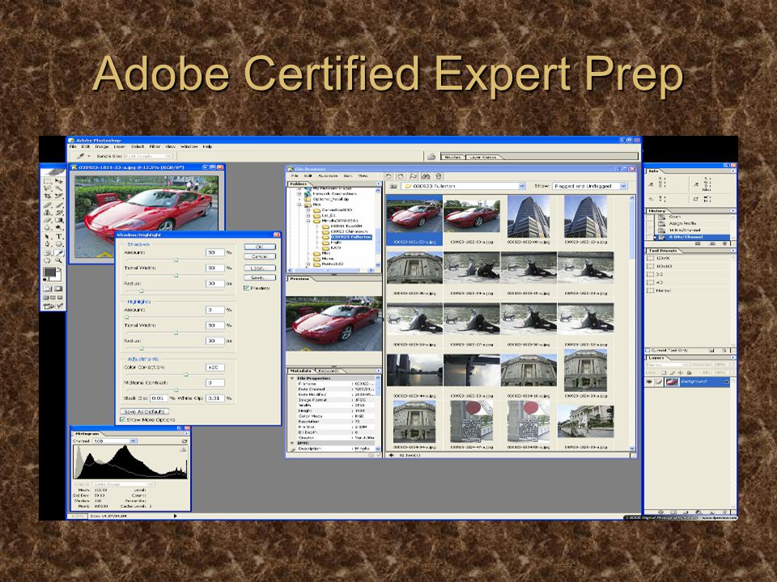Delete file with File Browser trash icon
Screen dimensions: 777x582
point(438,176)
